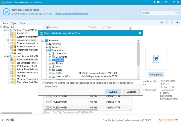Screen dimensions: 181x126
Task: Check Partición Existente(FAT32) checkbox
Action: [8, 30]
